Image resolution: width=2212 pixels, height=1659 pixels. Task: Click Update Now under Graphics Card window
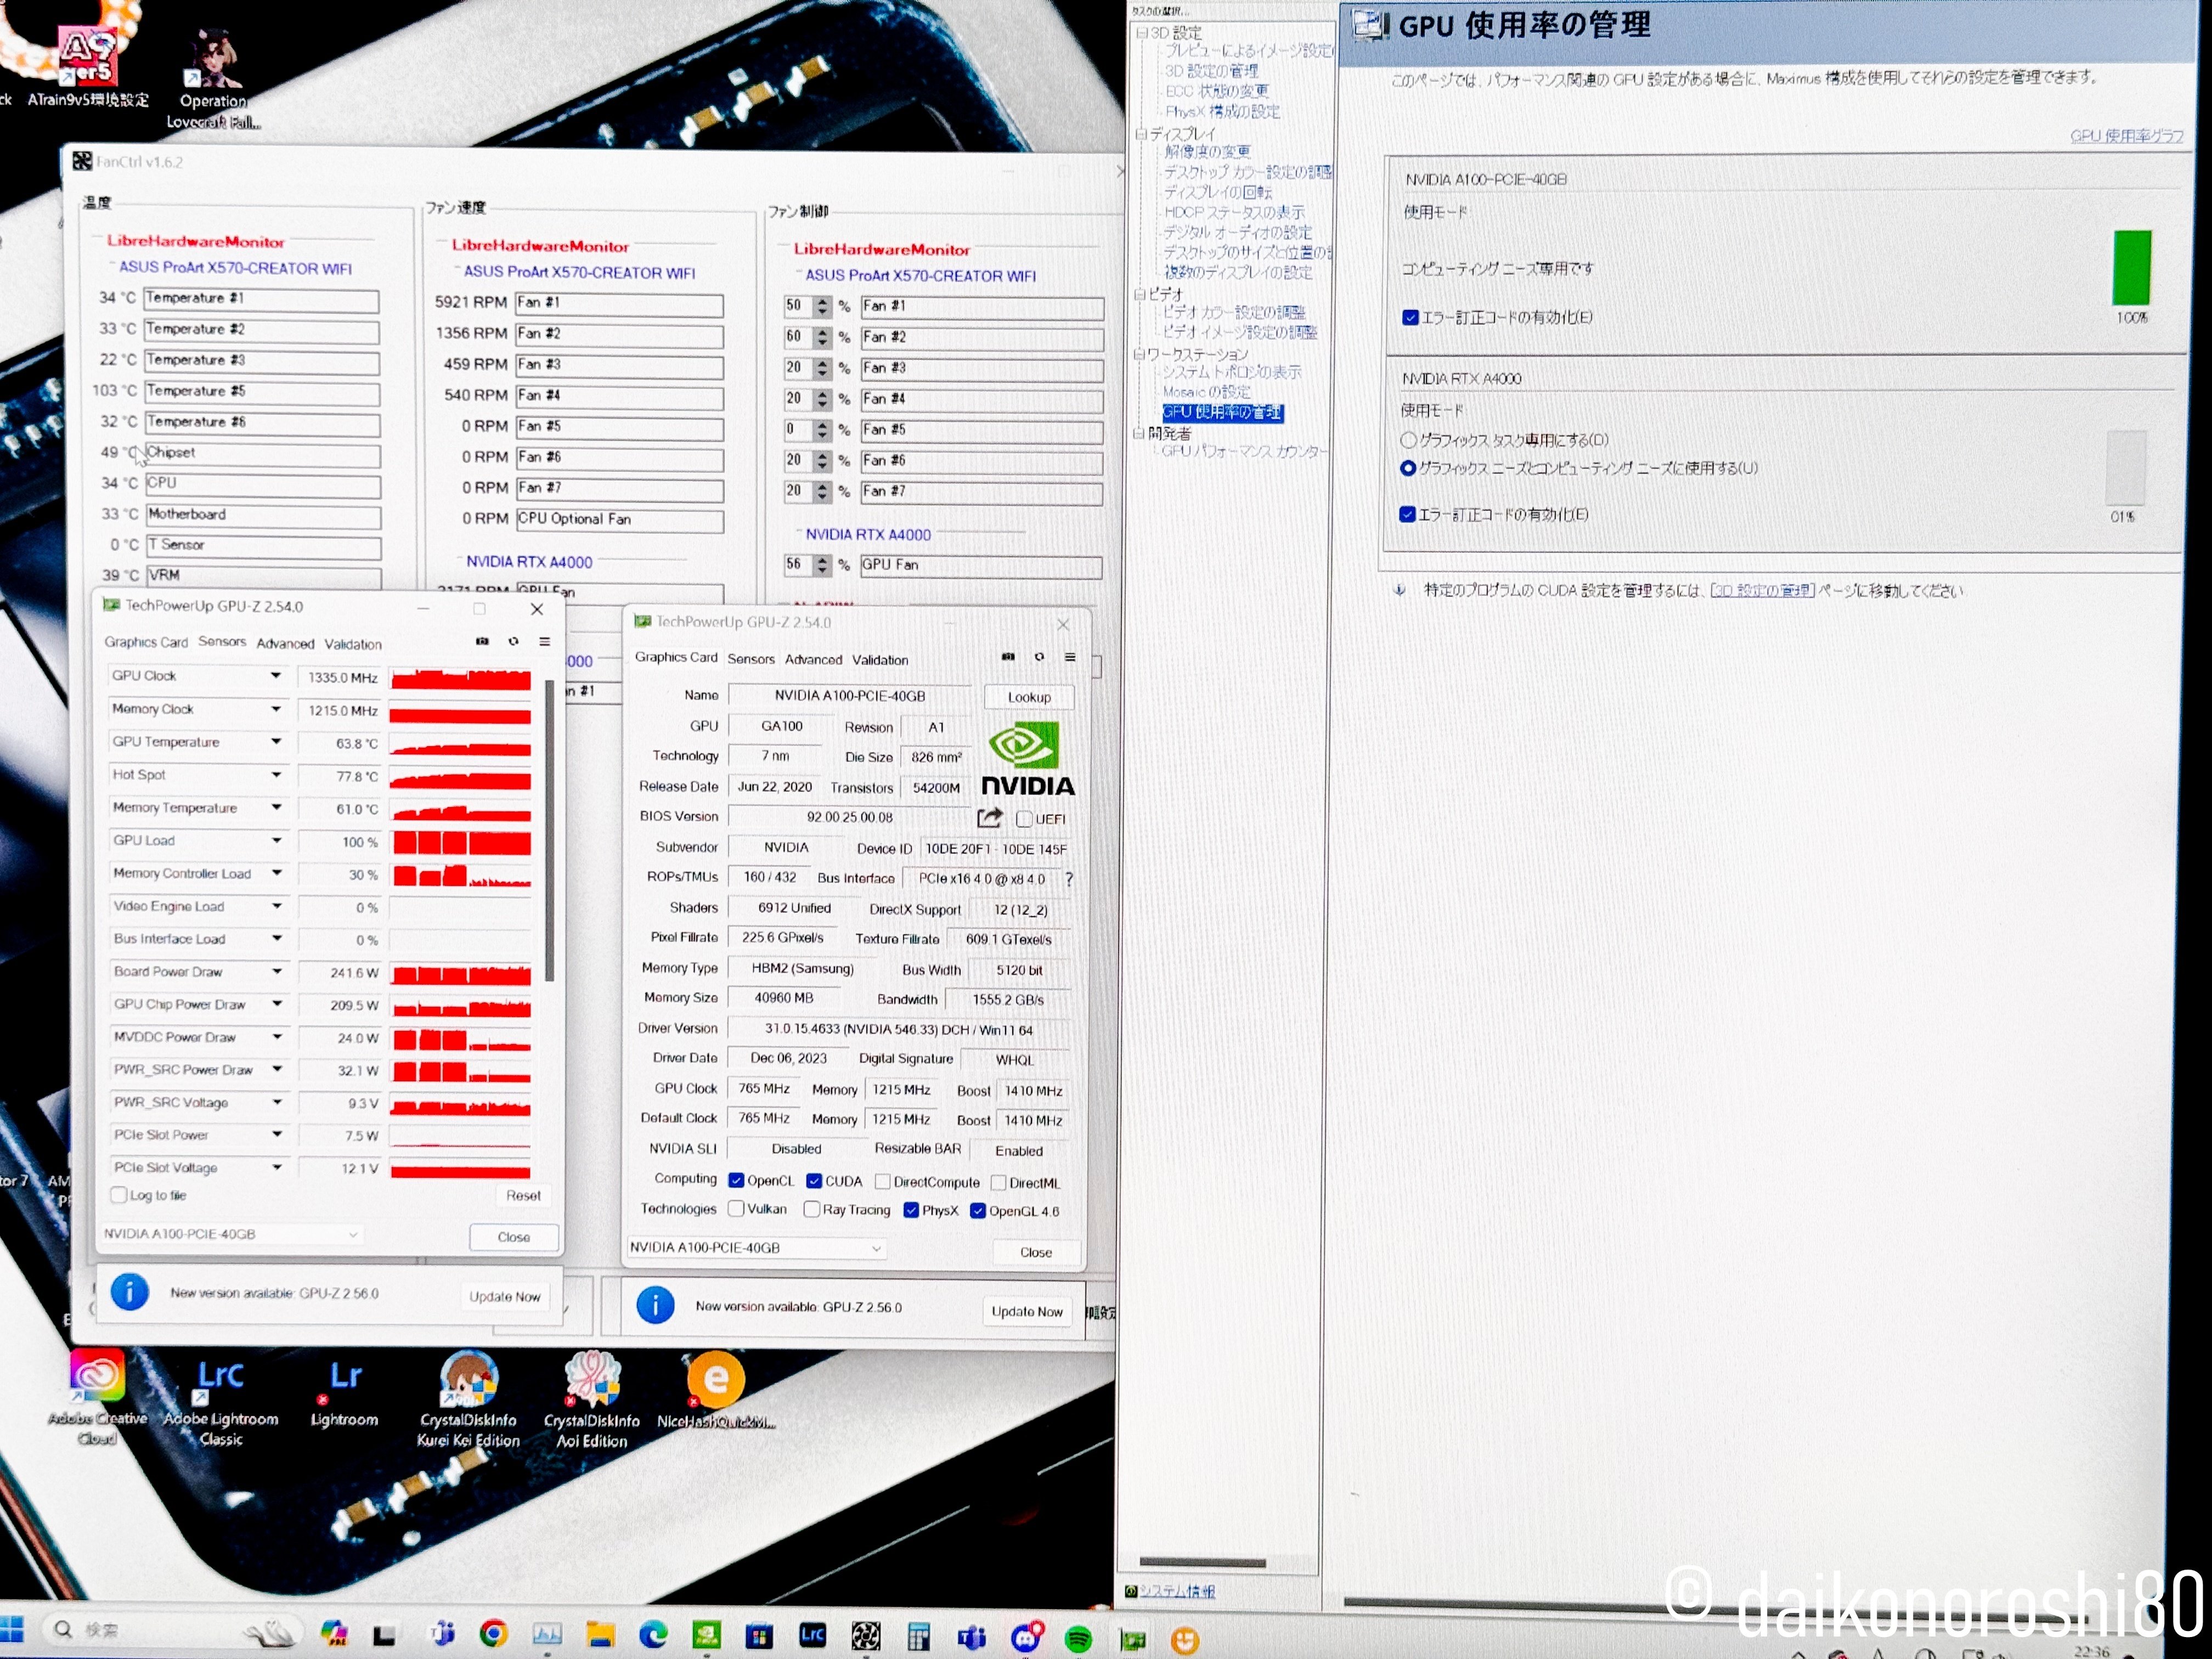pyautogui.click(x=1027, y=1312)
